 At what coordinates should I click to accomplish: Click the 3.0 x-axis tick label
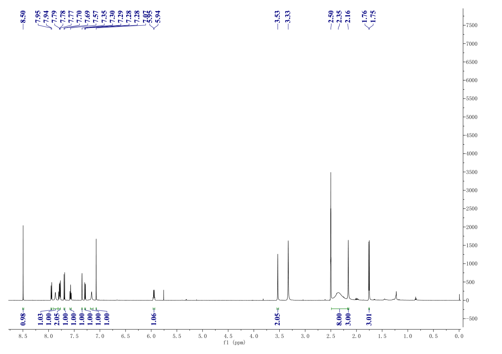[x=305, y=336]
